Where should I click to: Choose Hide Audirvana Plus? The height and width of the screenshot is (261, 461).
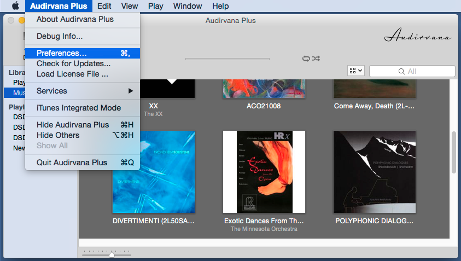(83, 125)
